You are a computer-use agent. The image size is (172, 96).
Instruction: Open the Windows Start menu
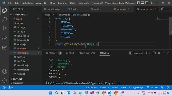pos(51,93)
